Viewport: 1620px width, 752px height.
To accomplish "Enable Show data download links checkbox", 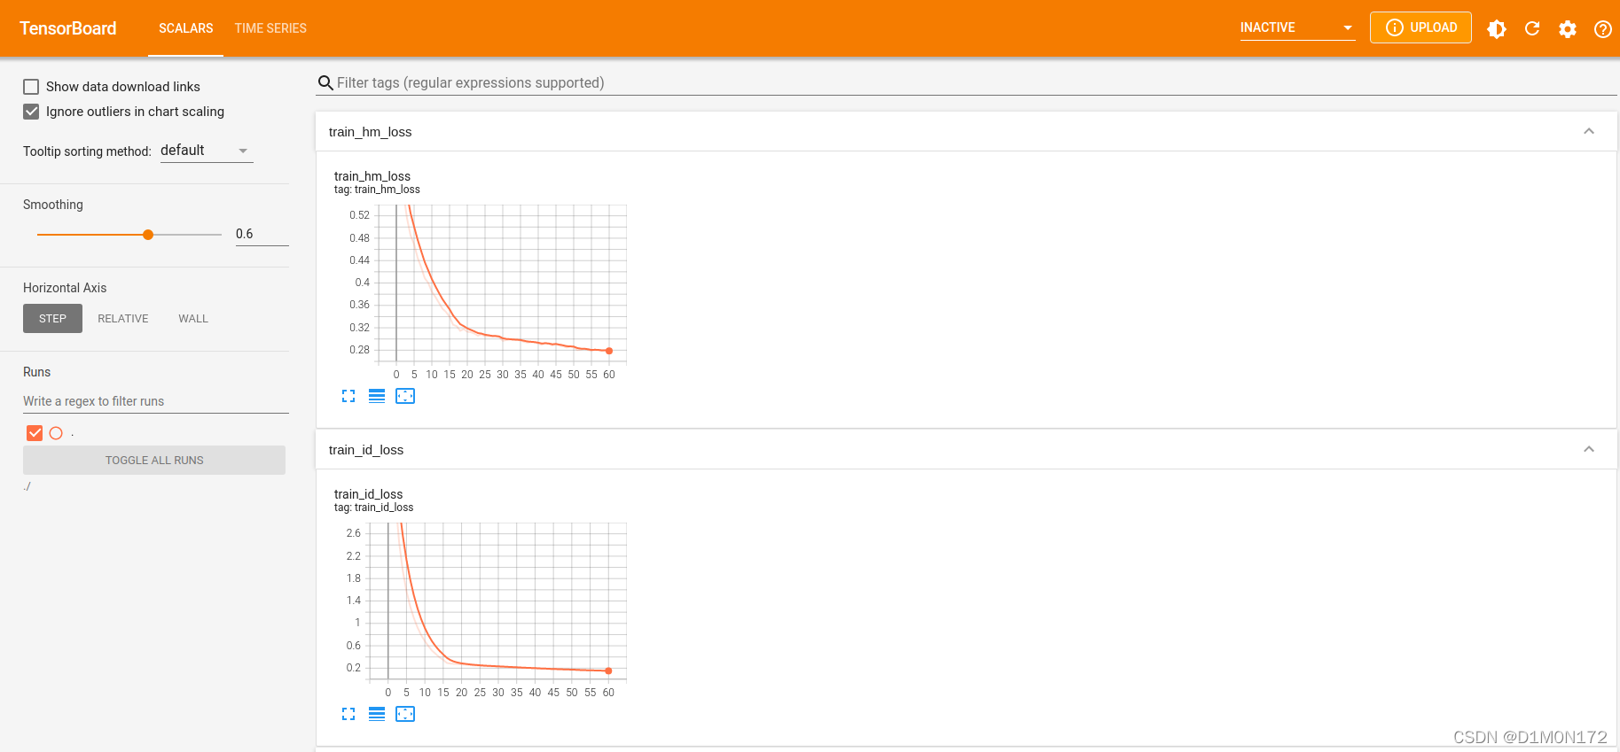I will click(x=31, y=87).
